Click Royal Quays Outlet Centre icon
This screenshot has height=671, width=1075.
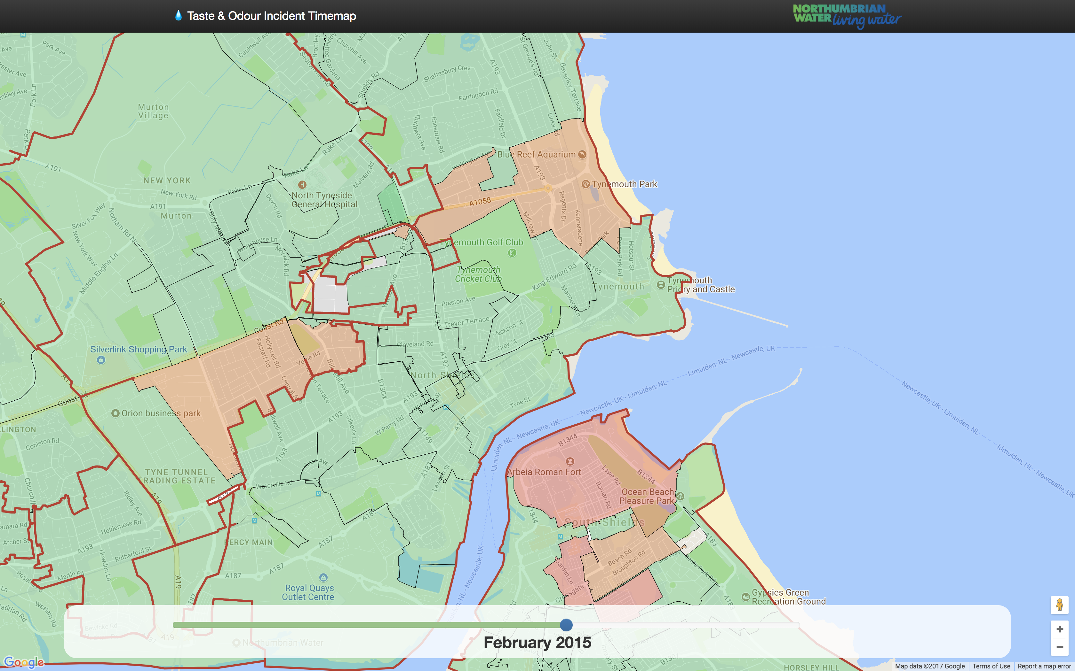click(x=323, y=577)
